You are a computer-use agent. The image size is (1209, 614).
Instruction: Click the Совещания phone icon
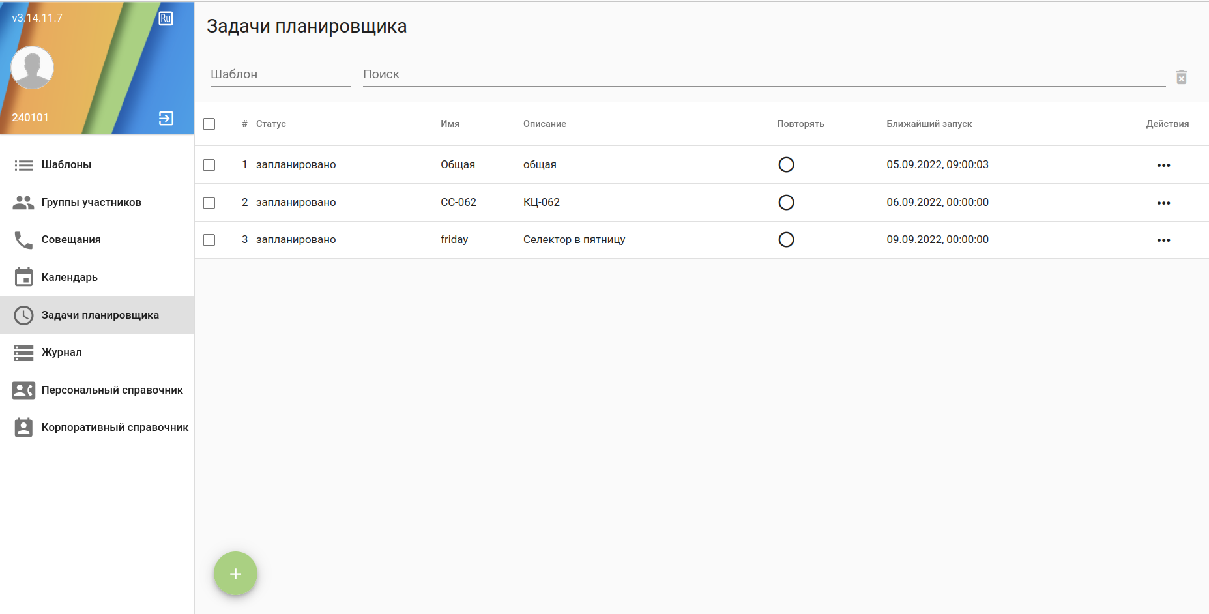pos(23,240)
